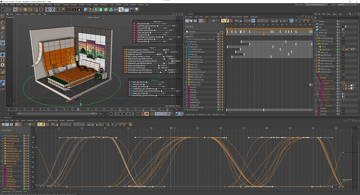Open the viewport Filter menu
The width and height of the screenshot is (360, 195).
click(x=39, y=14)
